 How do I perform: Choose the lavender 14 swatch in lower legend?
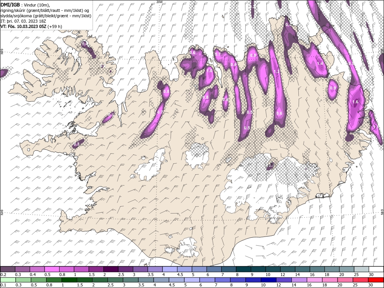pos(299,280)
